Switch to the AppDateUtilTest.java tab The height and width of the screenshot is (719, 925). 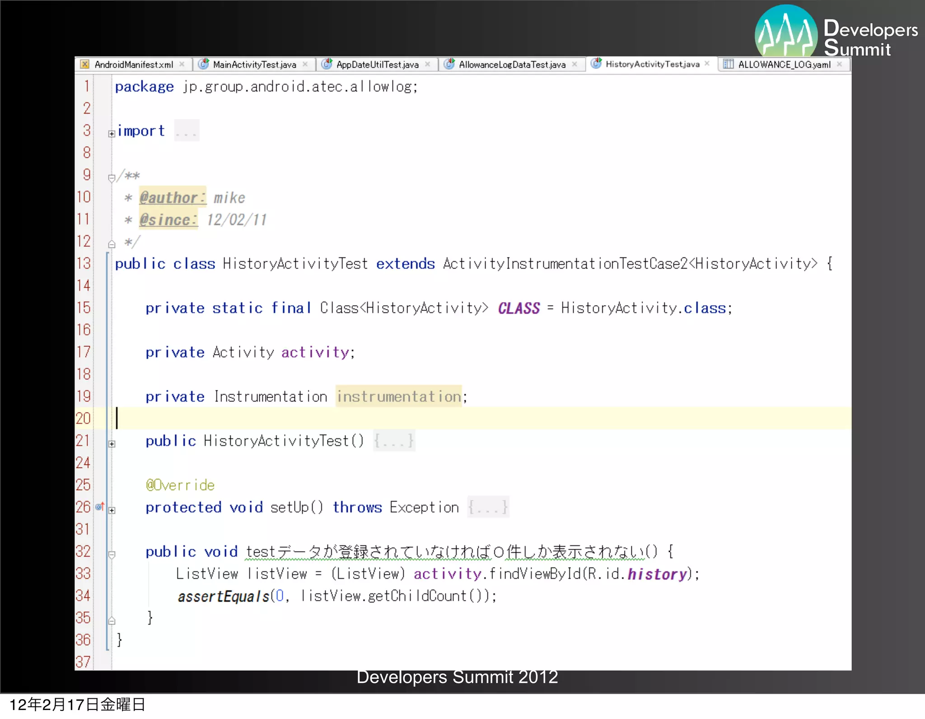point(377,65)
